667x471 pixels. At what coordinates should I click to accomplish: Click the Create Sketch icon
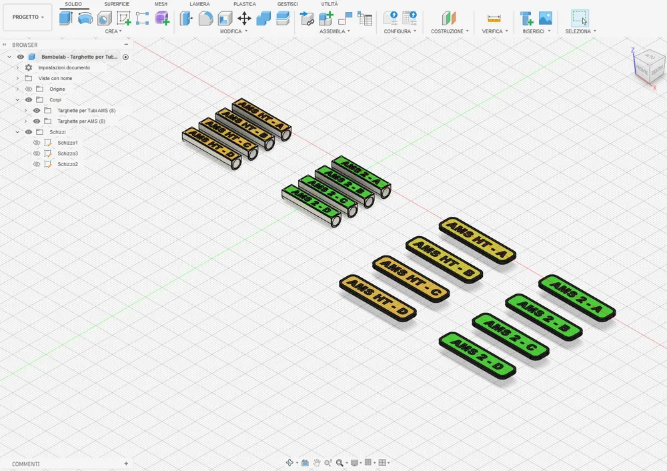pos(124,19)
